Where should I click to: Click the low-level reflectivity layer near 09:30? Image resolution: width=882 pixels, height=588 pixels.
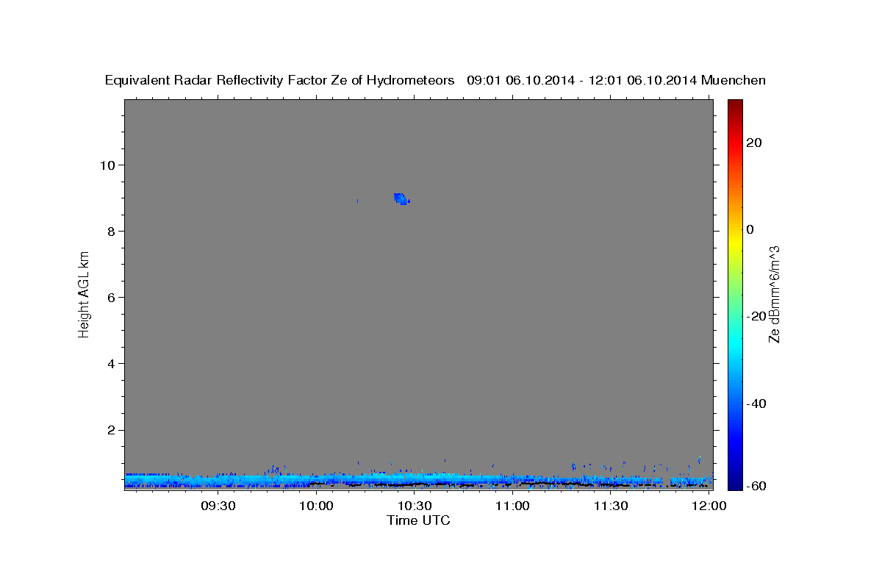[218, 481]
